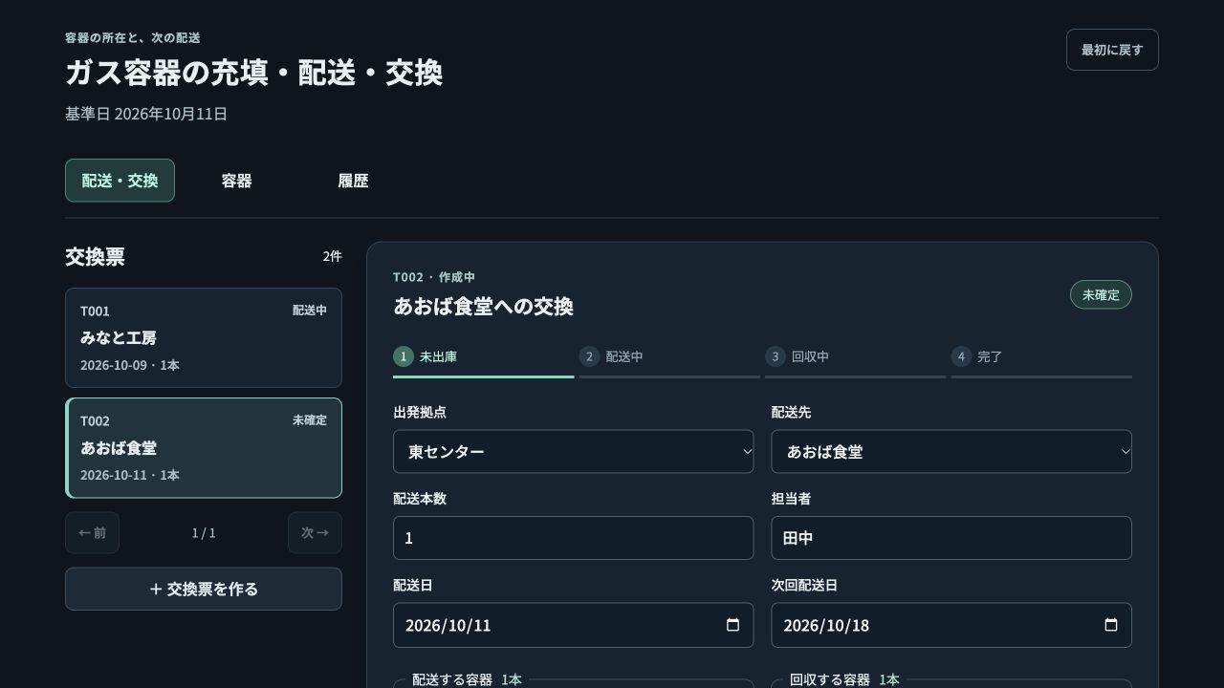Click the ガス容器の充填・配送・交換 page title

pyautogui.click(x=253, y=73)
